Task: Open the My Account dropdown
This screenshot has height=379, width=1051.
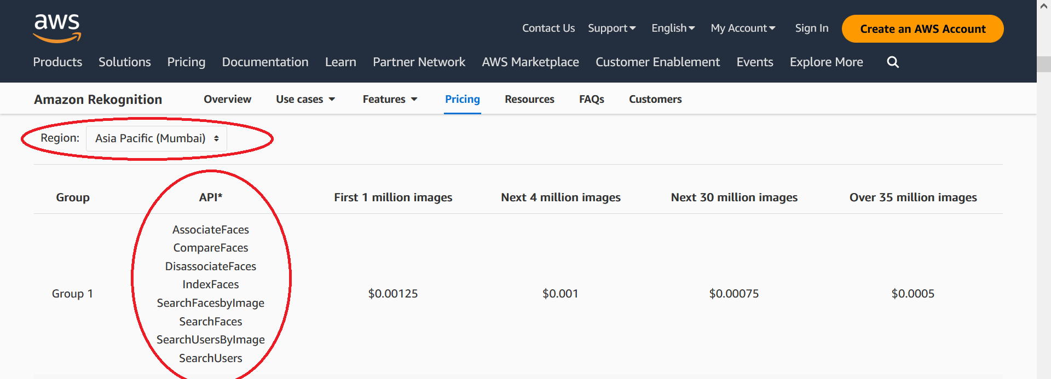Action: tap(743, 28)
